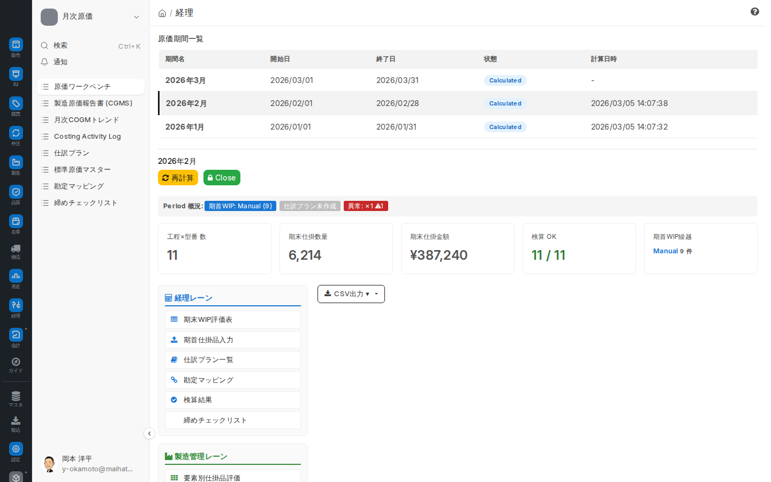Click the 検算 OK 11 / 11 card
The height and width of the screenshot is (482, 771).
(x=579, y=248)
